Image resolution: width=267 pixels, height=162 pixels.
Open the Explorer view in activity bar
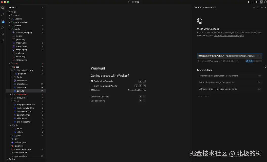click(3, 8)
